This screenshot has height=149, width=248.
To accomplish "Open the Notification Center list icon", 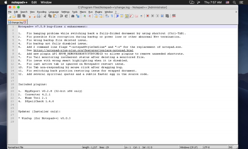I will (241, 2).
